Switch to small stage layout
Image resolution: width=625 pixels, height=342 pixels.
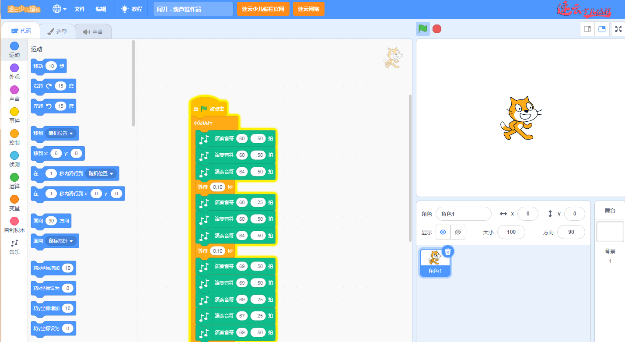pyautogui.click(x=587, y=29)
